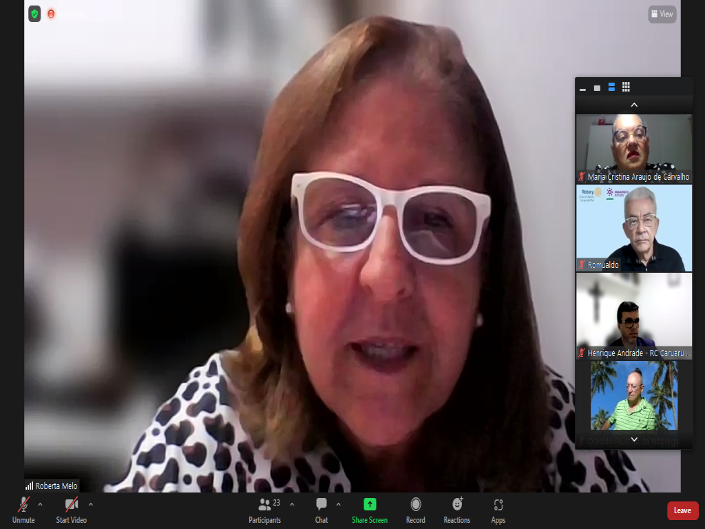The image size is (705, 529).
Task: Toggle Start Video camera button
Action: [x=72, y=510]
